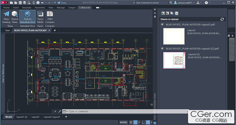Open the Redo history dropdown arrow
236x125 pixels.
coord(52,3)
